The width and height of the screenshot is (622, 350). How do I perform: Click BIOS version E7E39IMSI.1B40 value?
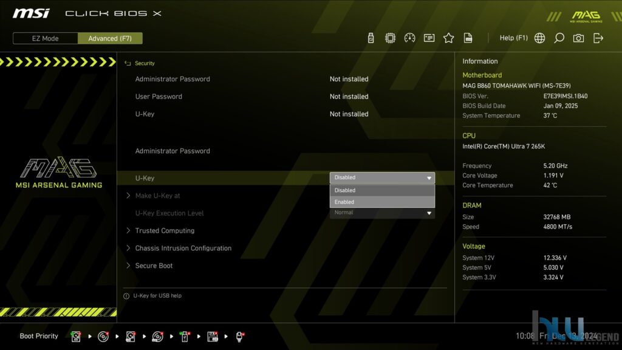pyautogui.click(x=566, y=96)
